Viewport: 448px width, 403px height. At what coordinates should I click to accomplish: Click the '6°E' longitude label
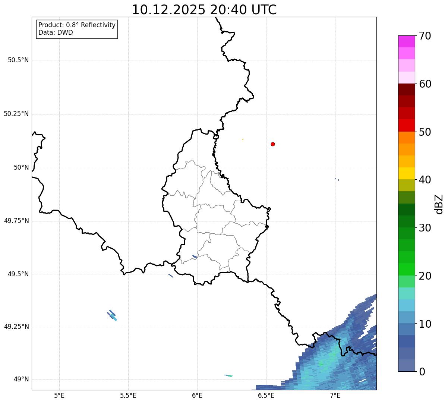[x=197, y=395]
